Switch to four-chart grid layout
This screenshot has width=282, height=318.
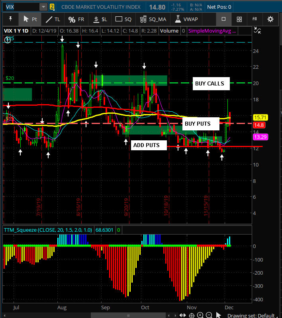click(x=239, y=19)
